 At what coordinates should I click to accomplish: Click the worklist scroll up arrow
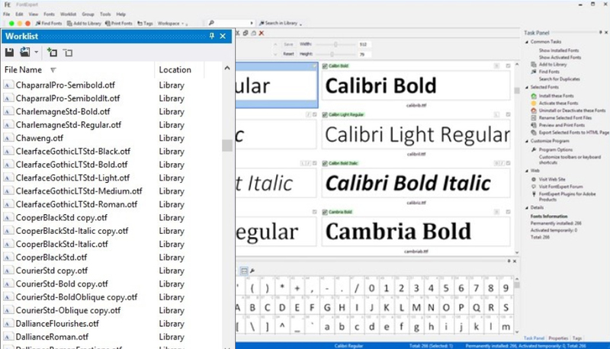pos(227,68)
